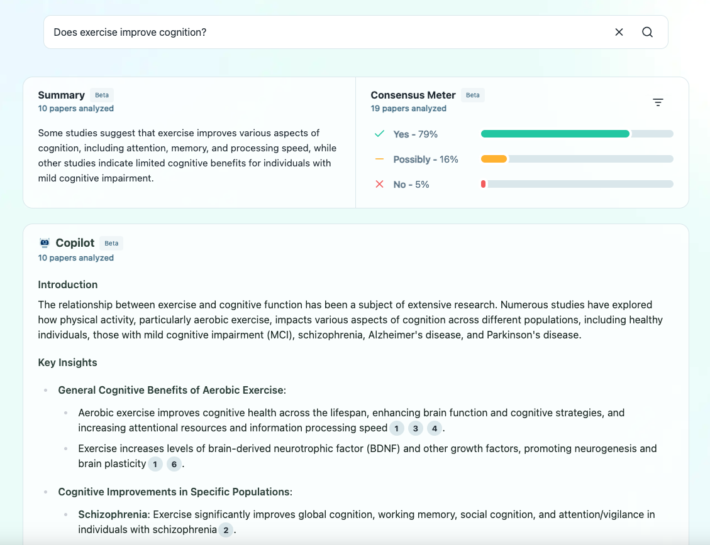Viewport: 710px width, 545px height.
Task: Click the Possibly 16% orange progress bar
Action: pos(577,159)
